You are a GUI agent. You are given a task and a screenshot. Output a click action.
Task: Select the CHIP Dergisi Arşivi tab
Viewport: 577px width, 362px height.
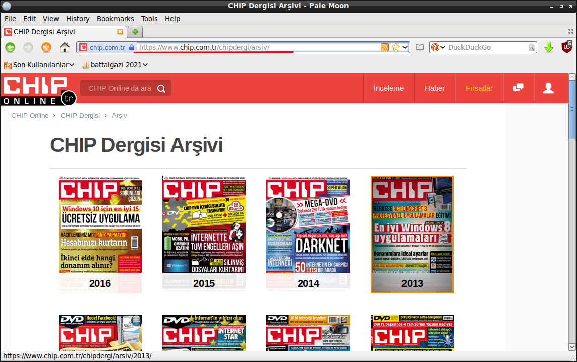pos(64,32)
